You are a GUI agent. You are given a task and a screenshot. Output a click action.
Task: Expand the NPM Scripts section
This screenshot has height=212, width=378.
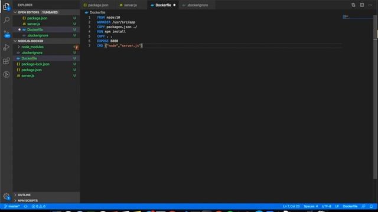[15, 200]
